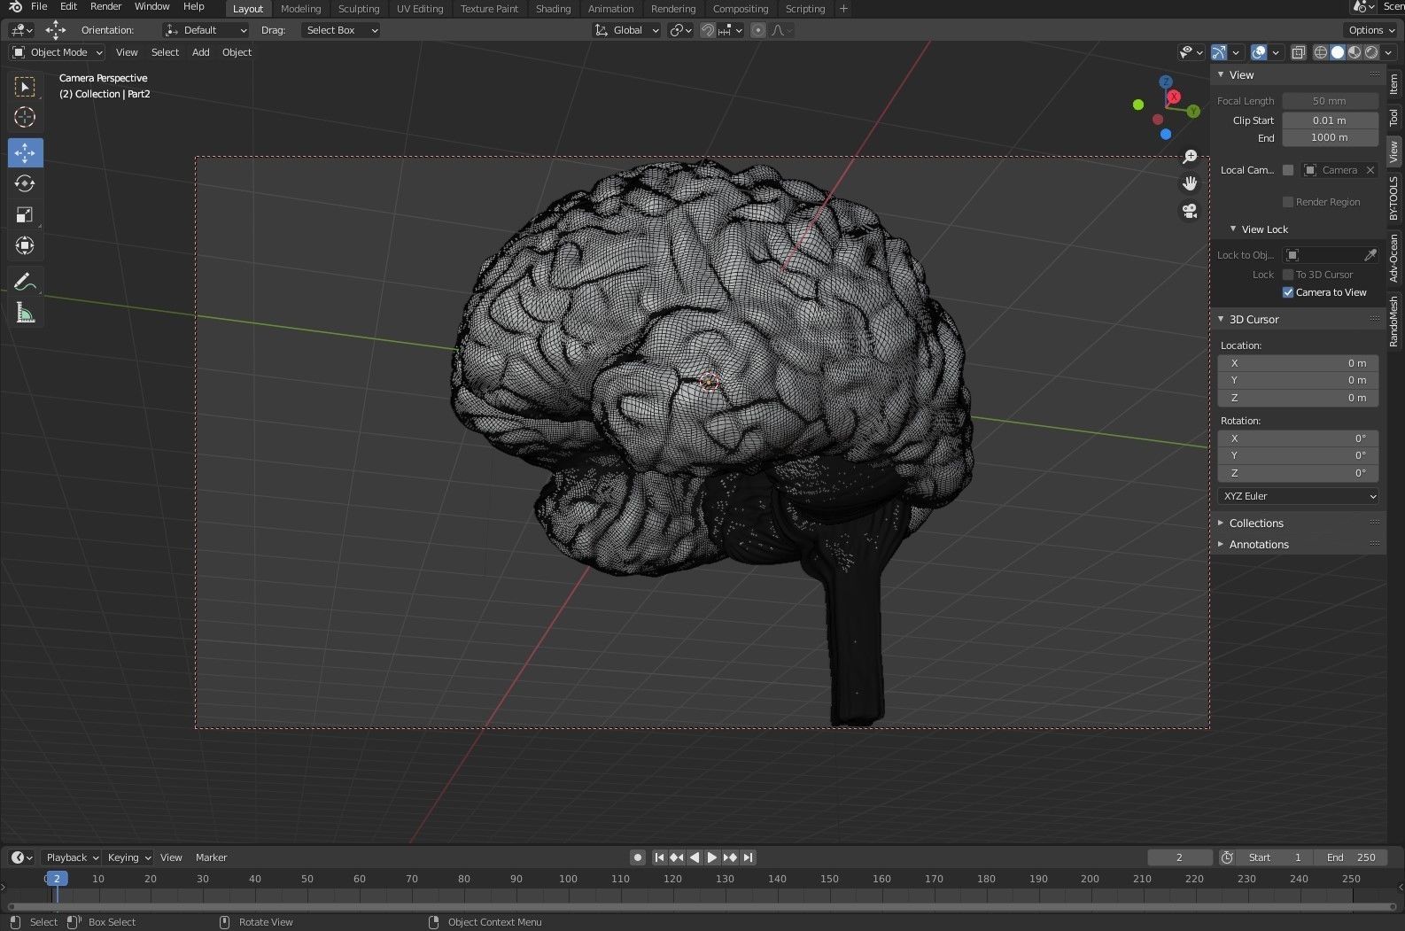The height and width of the screenshot is (931, 1405).
Task: Switch to rendered viewport shading
Action: point(1371,52)
